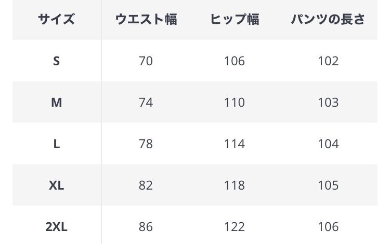This screenshot has width=390, height=244.
Task: Click waist value 74 for size M
Action: tap(146, 103)
